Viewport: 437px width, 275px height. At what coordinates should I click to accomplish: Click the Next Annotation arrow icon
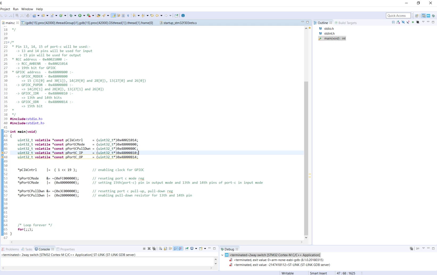[134, 16]
